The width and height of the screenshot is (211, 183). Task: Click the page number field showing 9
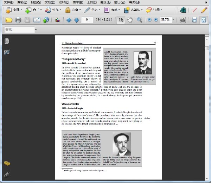click(x=87, y=20)
